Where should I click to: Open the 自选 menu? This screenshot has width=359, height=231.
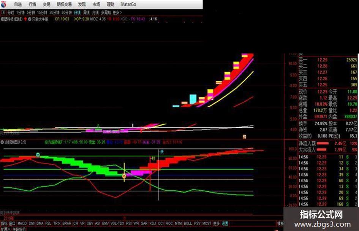[x=18, y=4]
